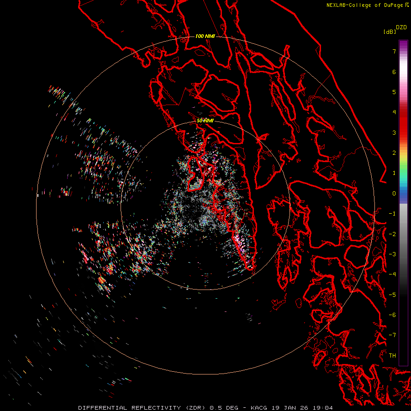Click the -5 tick on the colorbar
This screenshot has width=411, height=411.
point(392,295)
